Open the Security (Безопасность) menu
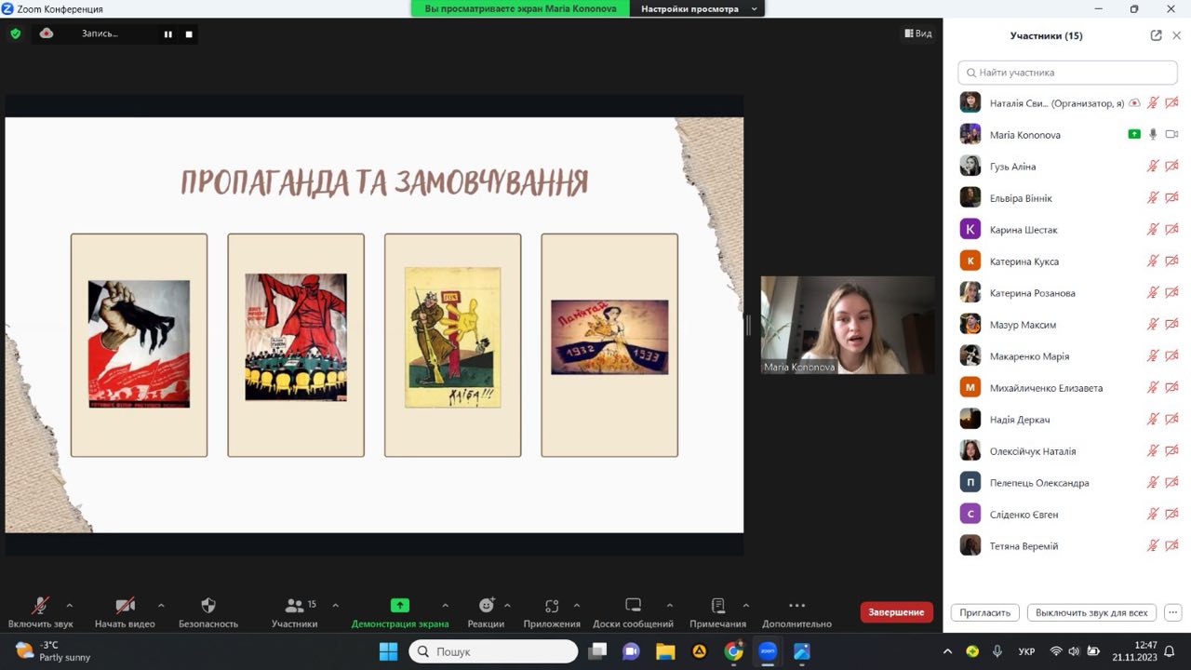The image size is (1191, 670). click(208, 613)
